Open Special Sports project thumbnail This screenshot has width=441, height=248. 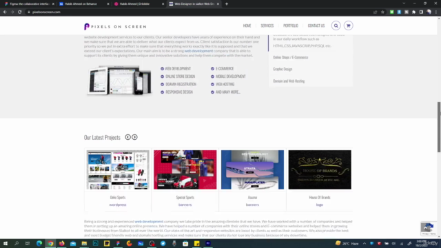click(x=185, y=169)
